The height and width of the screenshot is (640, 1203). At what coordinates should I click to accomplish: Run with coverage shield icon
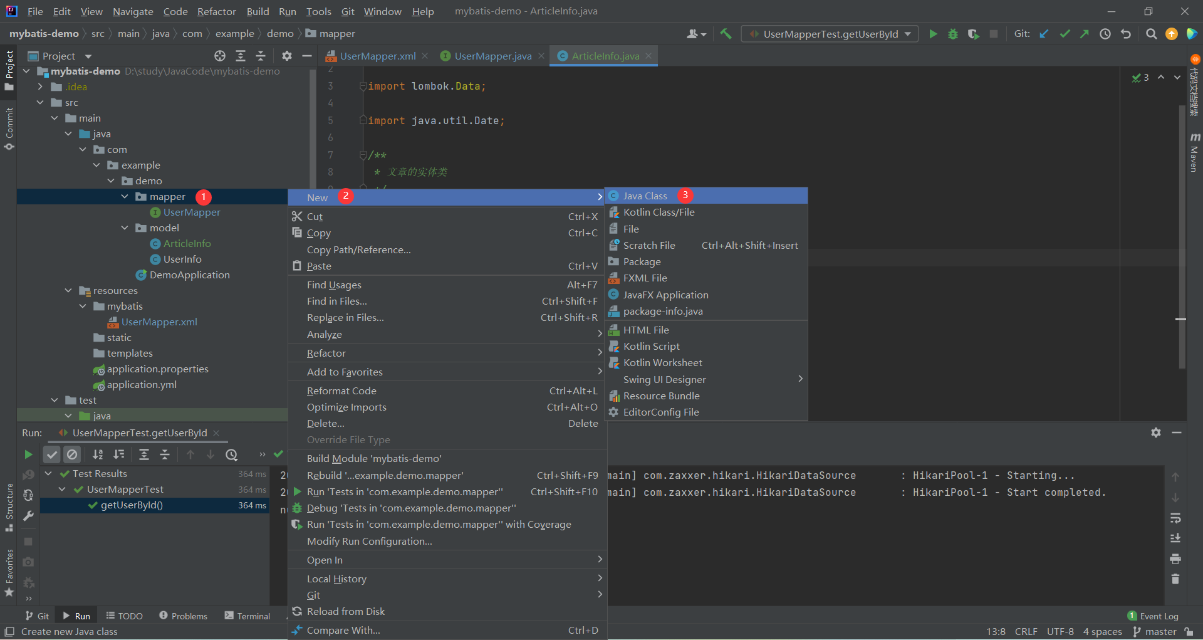point(973,34)
